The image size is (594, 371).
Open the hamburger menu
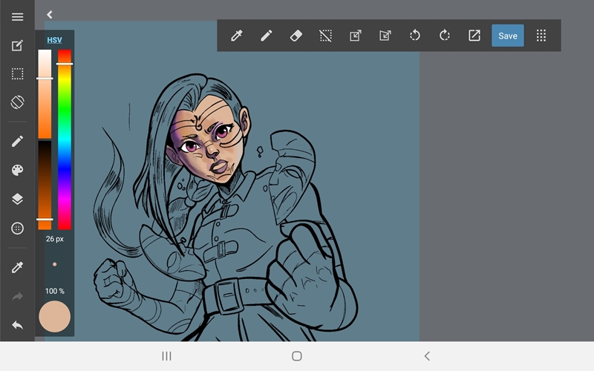point(17,16)
